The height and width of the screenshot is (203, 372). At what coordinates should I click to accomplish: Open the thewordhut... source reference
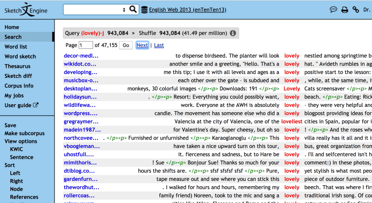click(82, 187)
